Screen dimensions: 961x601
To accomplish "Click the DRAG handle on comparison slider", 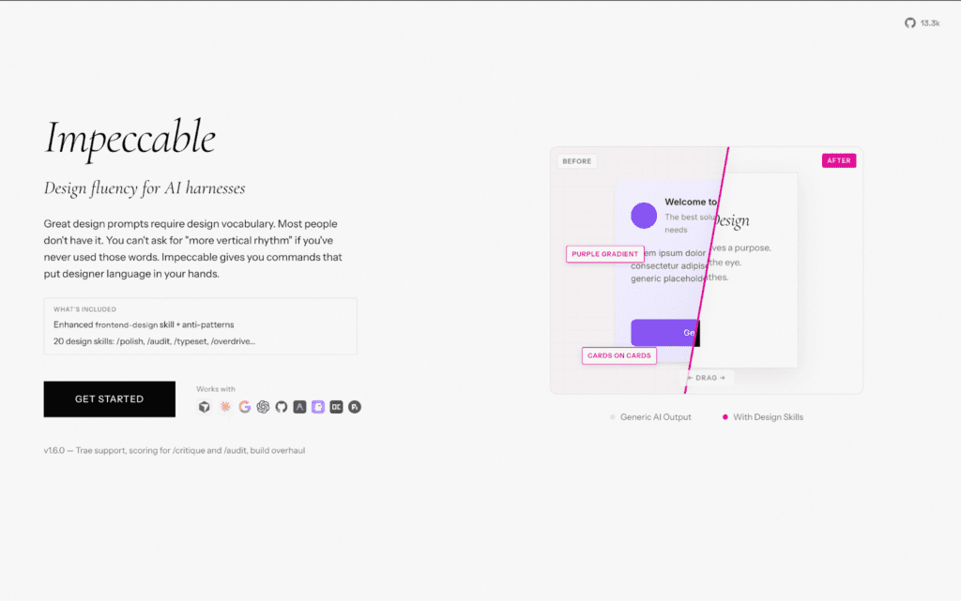I will [707, 378].
